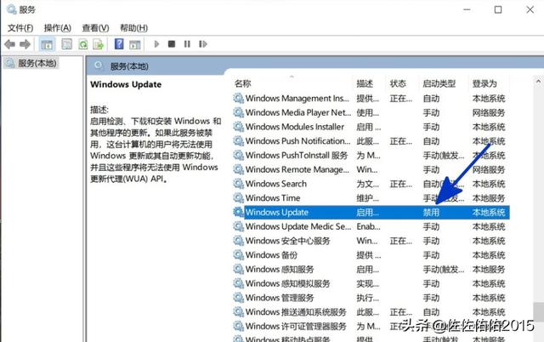Select Windows Media Player Network service row
Viewport: 544px width, 342px height.
point(371,112)
